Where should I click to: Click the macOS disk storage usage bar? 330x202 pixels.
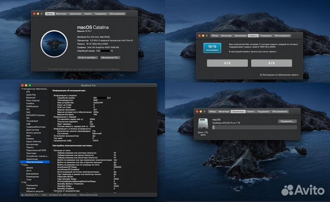[255, 127]
